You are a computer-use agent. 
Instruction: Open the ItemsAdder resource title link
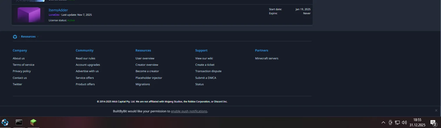[58, 10]
